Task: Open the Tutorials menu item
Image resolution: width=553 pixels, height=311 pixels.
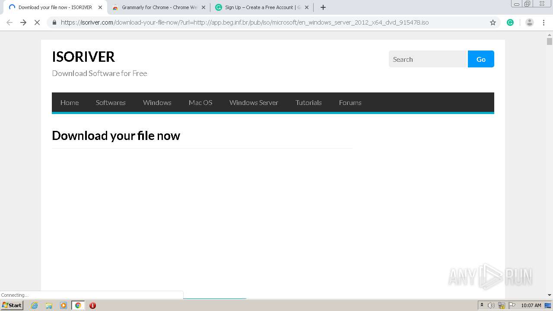Action: [308, 102]
